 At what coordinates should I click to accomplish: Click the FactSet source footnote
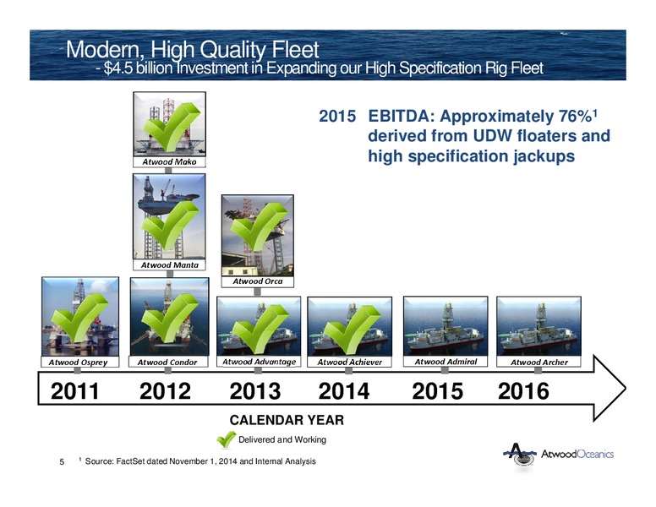pyautogui.click(x=198, y=461)
